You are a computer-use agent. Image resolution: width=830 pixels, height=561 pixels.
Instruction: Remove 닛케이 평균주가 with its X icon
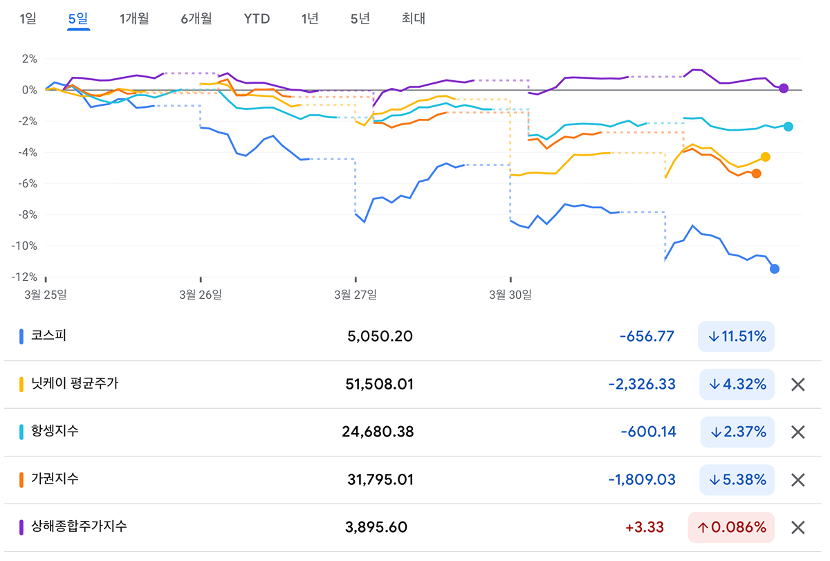[797, 385]
